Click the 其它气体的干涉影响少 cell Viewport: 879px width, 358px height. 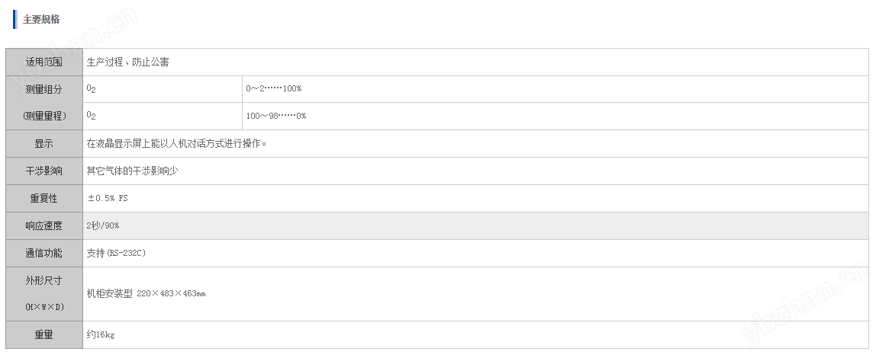point(475,171)
